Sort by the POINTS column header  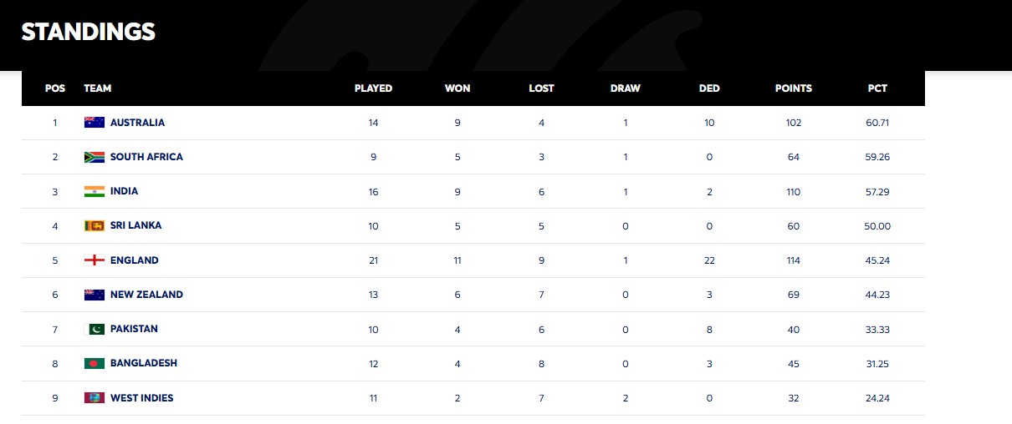[x=793, y=88]
